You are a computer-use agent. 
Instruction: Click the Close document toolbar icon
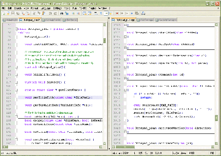point(23,13)
